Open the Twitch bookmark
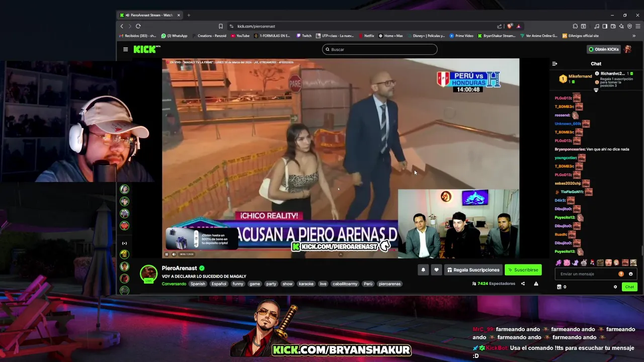This screenshot has width=644, height=362. 304,36
